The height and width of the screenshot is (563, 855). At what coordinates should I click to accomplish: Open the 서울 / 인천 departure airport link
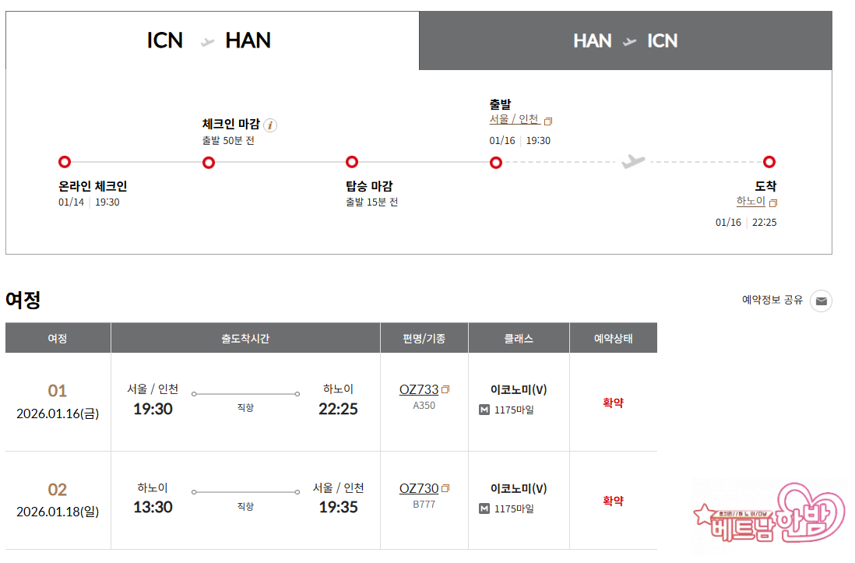(x=514, y=119)
